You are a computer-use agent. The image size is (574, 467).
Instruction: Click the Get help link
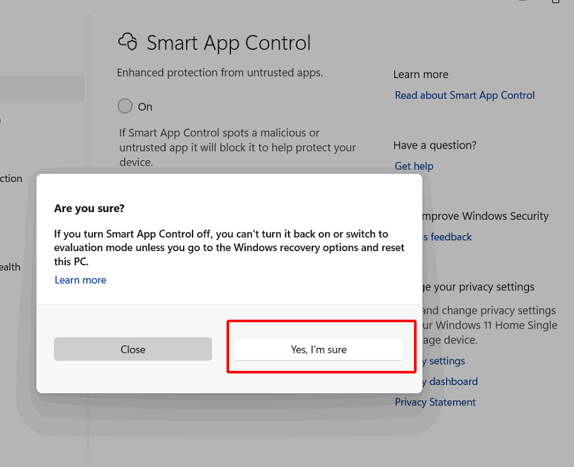tap(413, 166)
